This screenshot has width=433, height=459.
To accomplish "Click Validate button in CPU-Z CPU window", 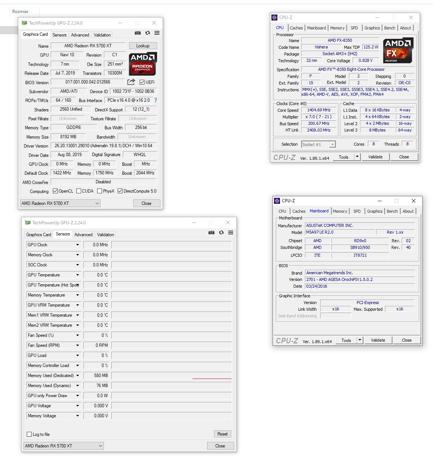I will 375,157.
